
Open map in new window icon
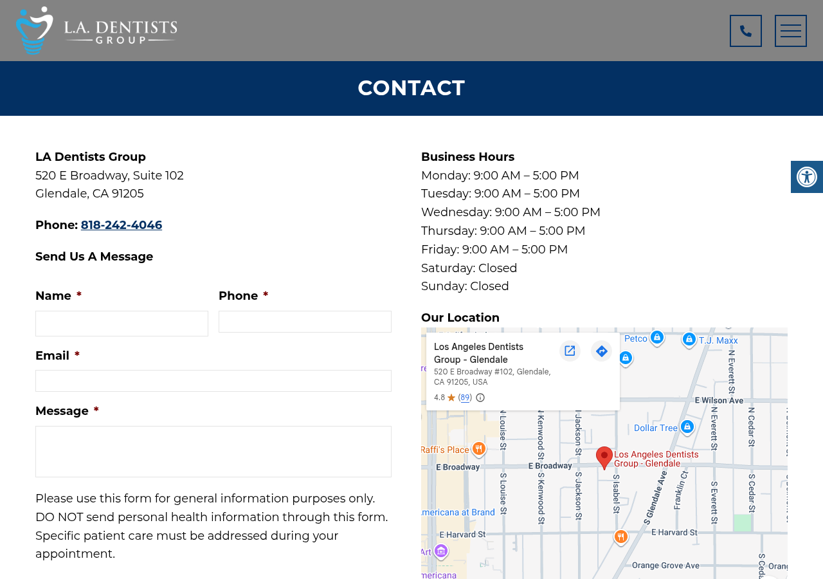570,351
